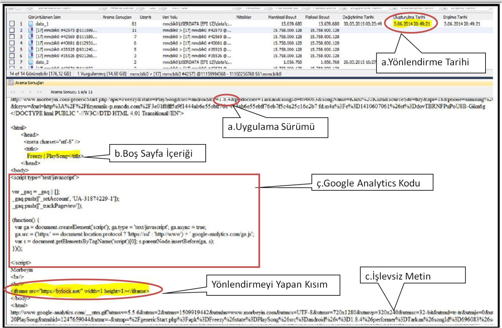Image resolution: width=502 pixels, height=328 pixels.
Task: Click the DOCTYPE html PUBLIC line
Action: [x=97, y=113]
